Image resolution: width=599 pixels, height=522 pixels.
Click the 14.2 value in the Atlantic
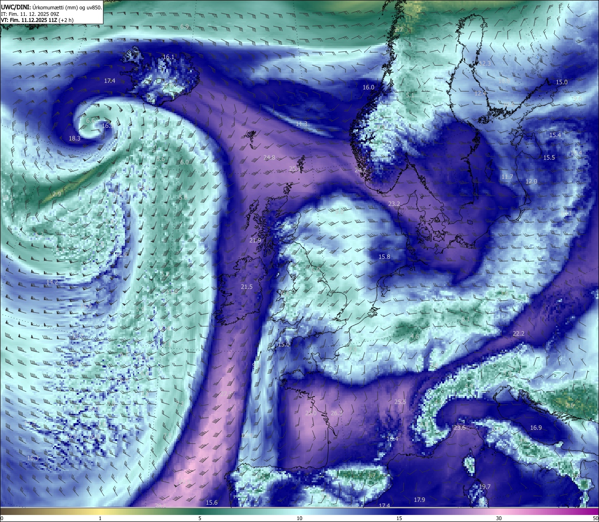52,282
